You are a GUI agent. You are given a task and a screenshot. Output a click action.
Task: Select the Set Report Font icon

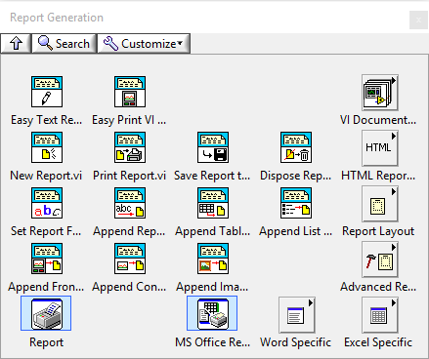(47, 203)
